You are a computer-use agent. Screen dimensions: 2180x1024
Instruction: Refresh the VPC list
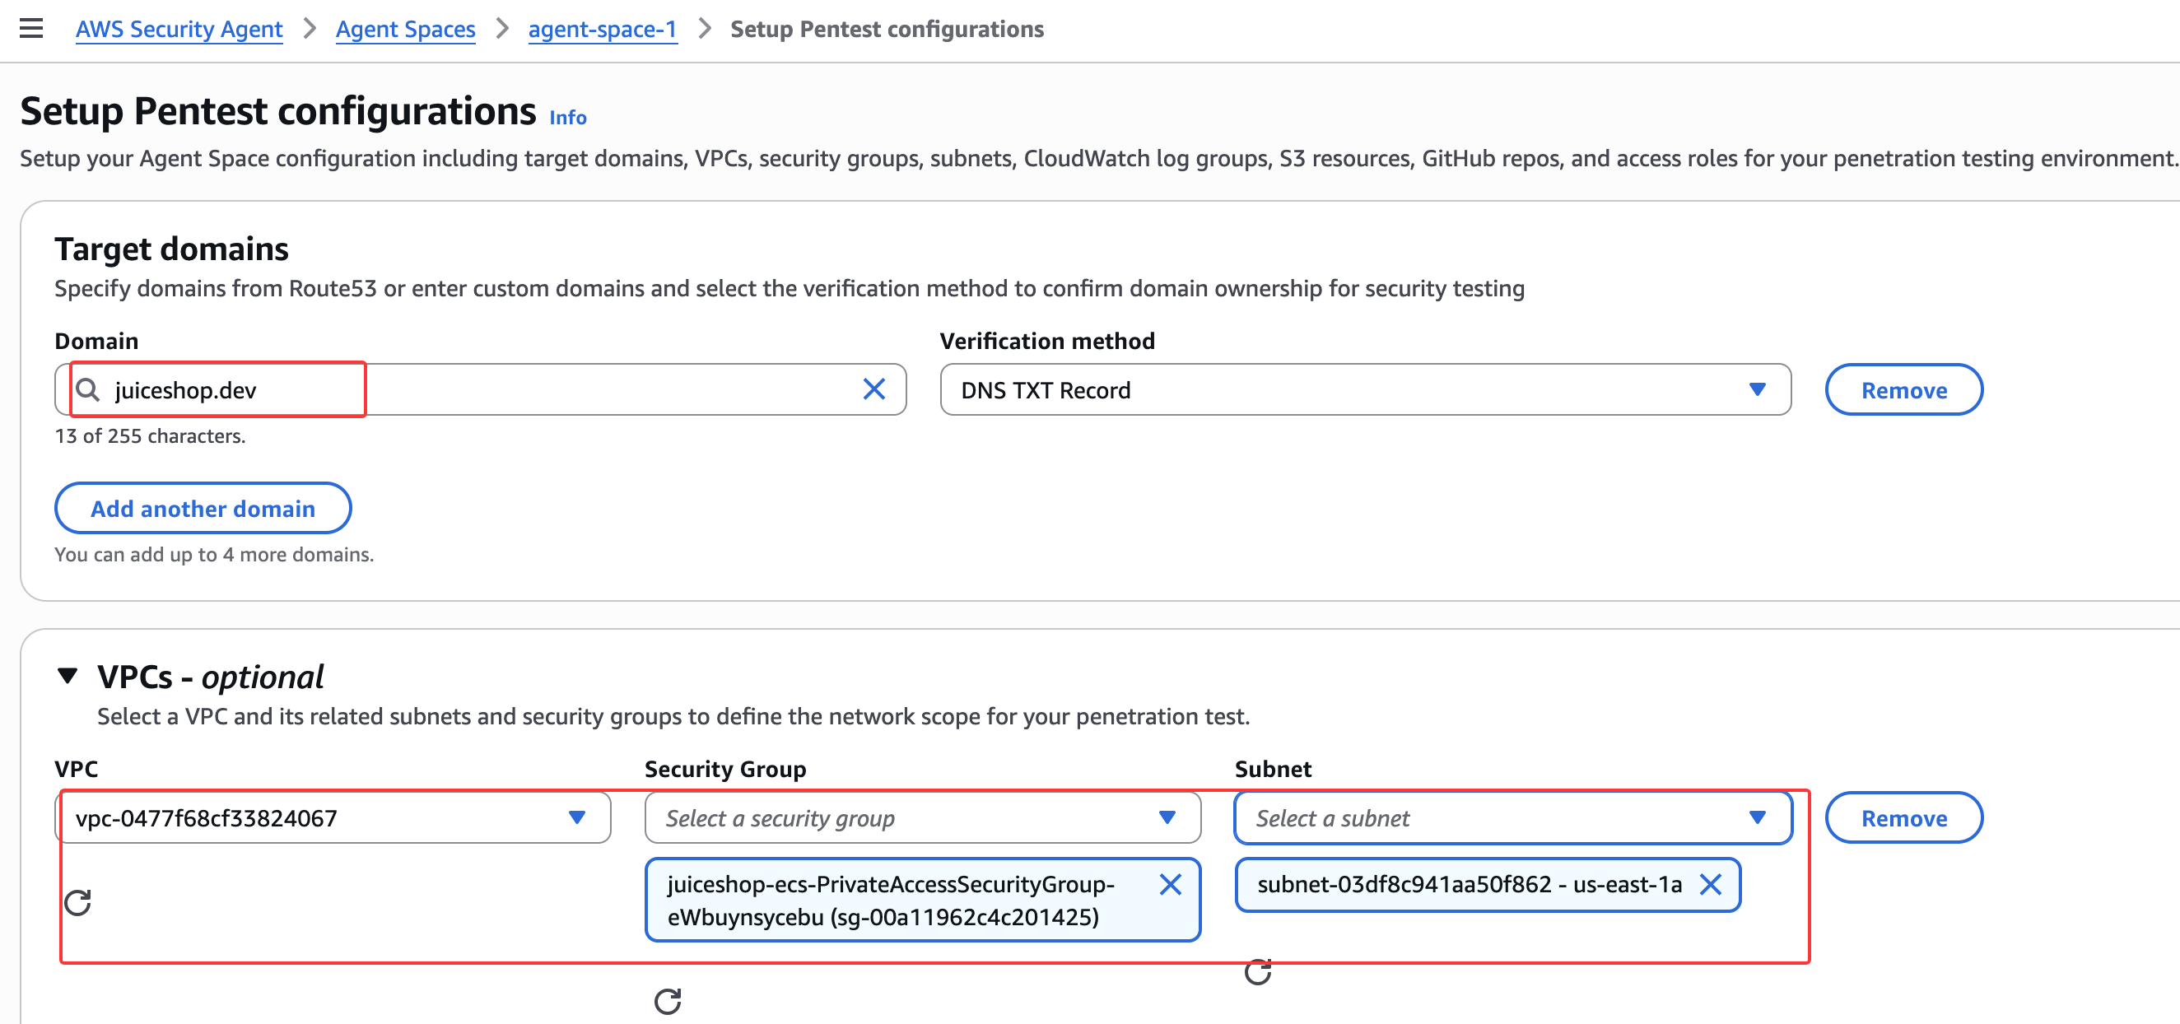pos(78,902)
